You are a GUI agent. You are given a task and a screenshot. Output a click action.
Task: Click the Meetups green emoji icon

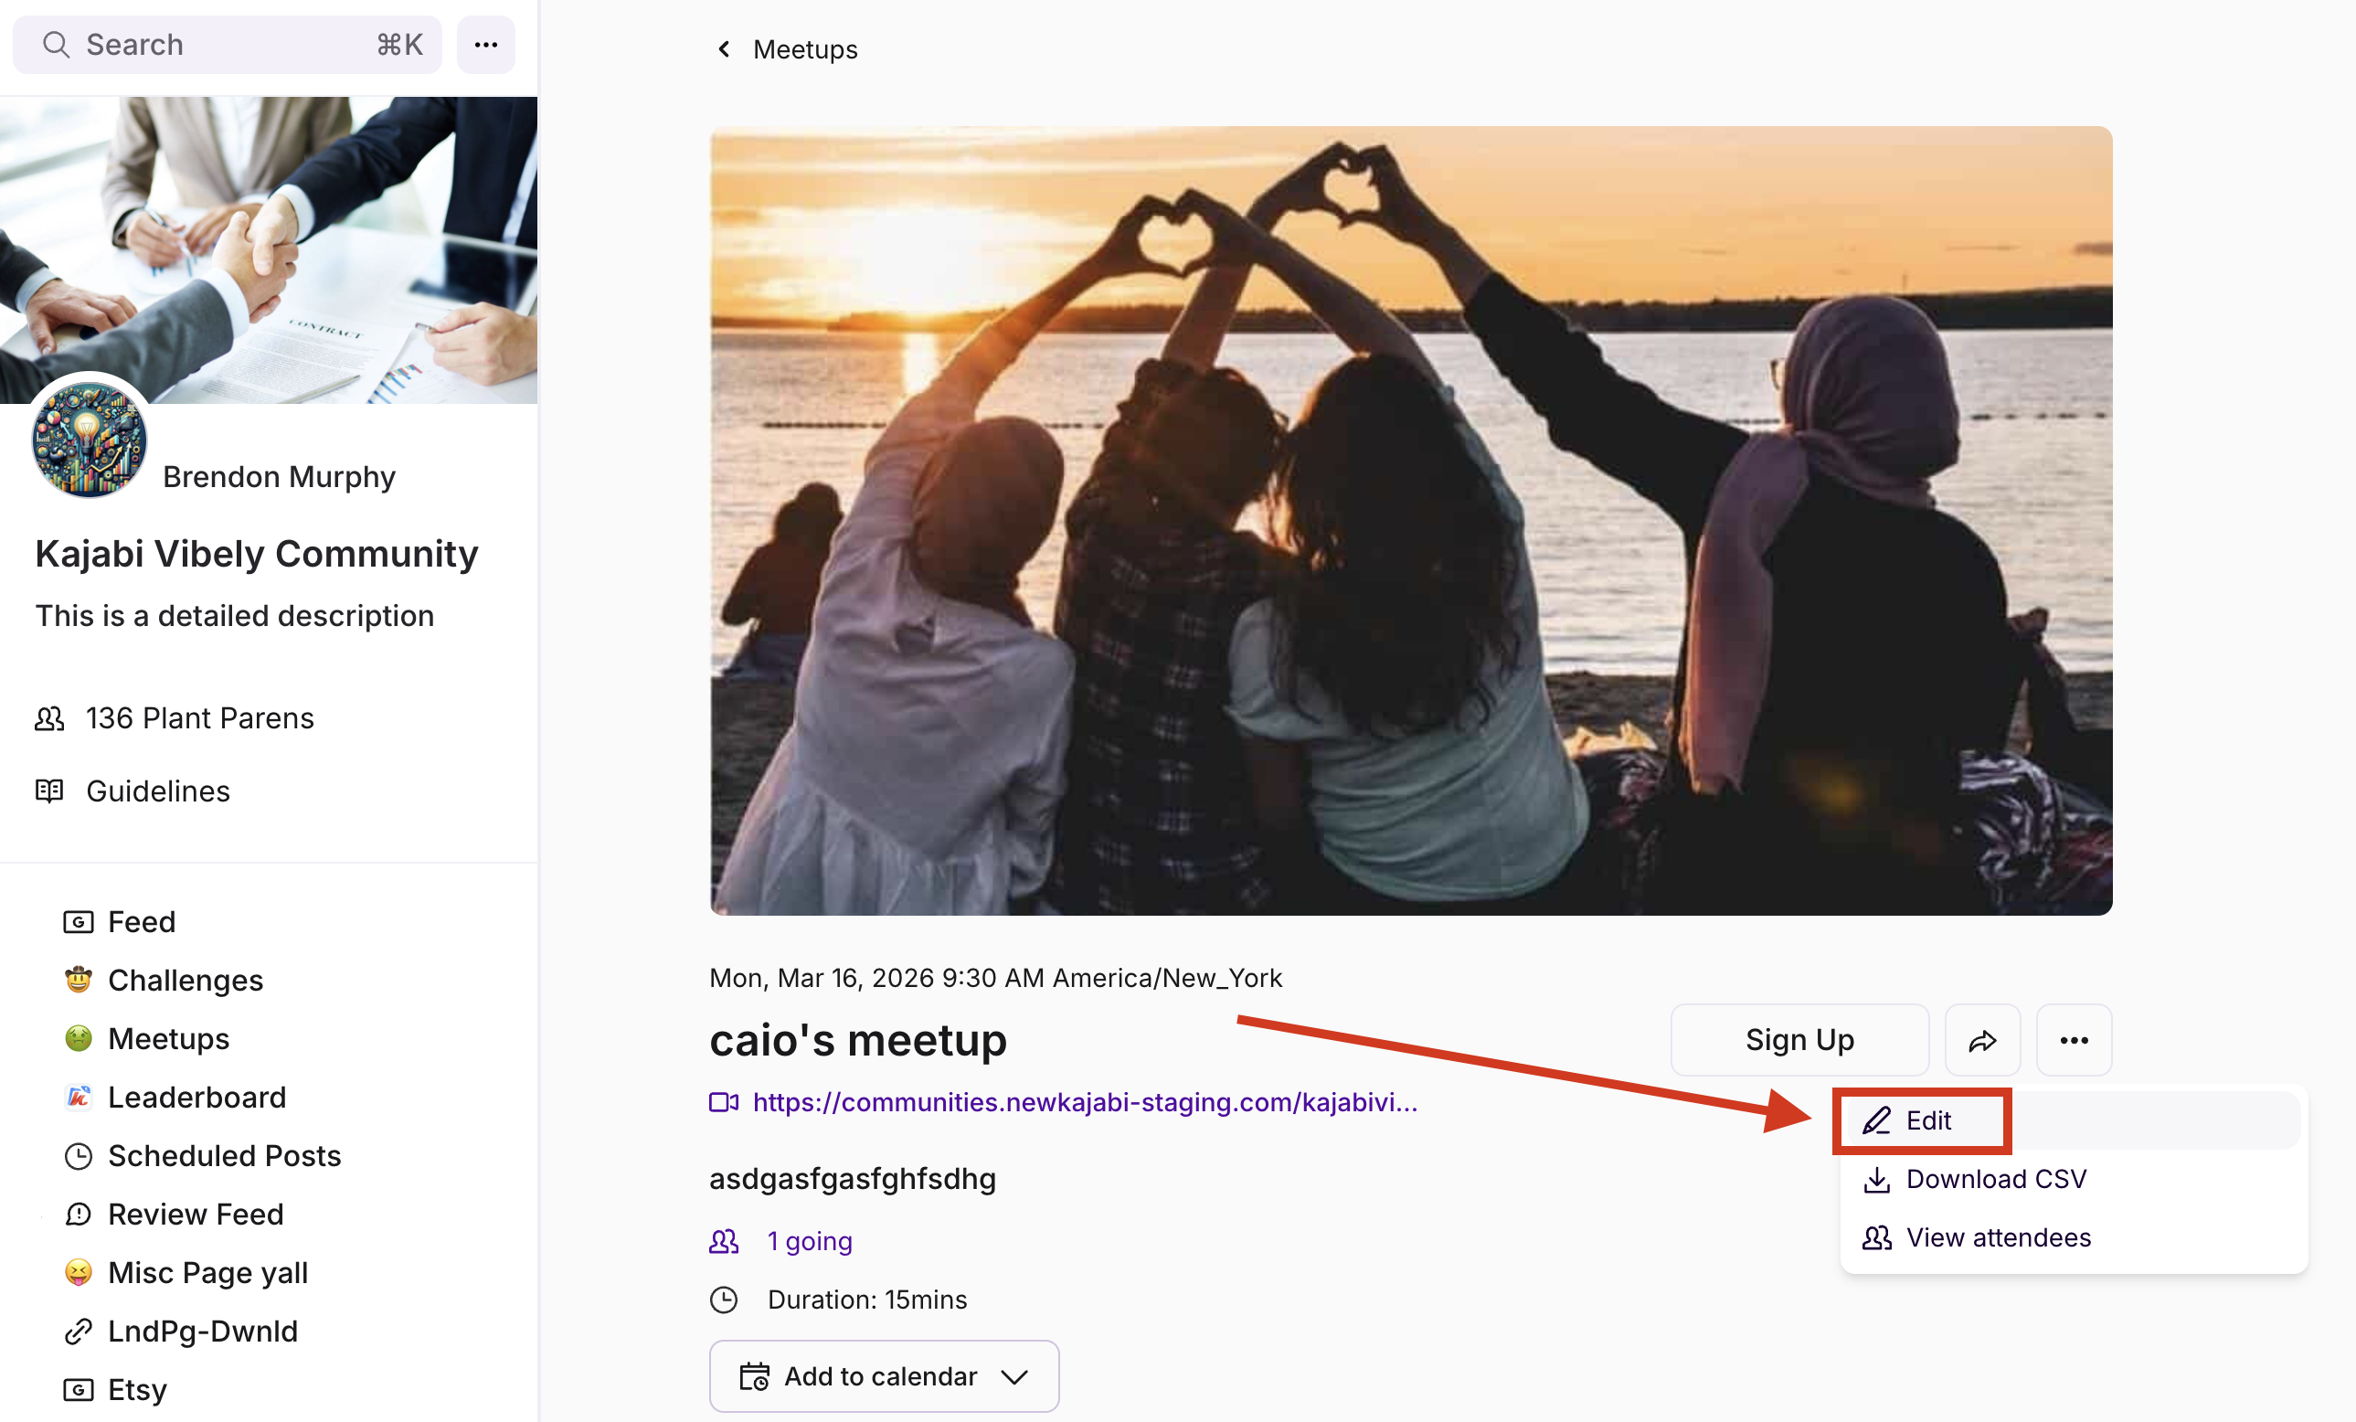coord(80,1037)
